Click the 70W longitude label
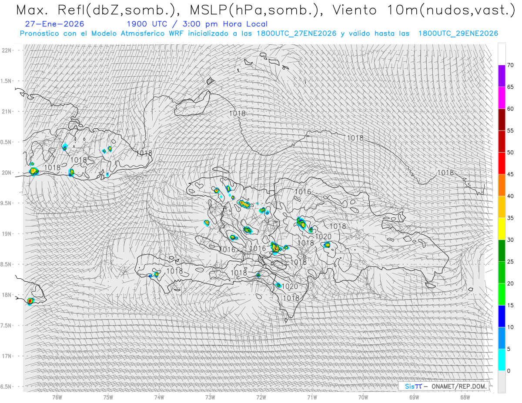522x403 pixels. (x=363, y=397)
